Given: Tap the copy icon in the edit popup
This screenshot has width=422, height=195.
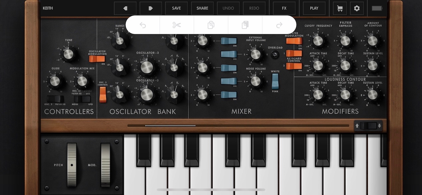Looking at the screenshot, I should point(211,25).
